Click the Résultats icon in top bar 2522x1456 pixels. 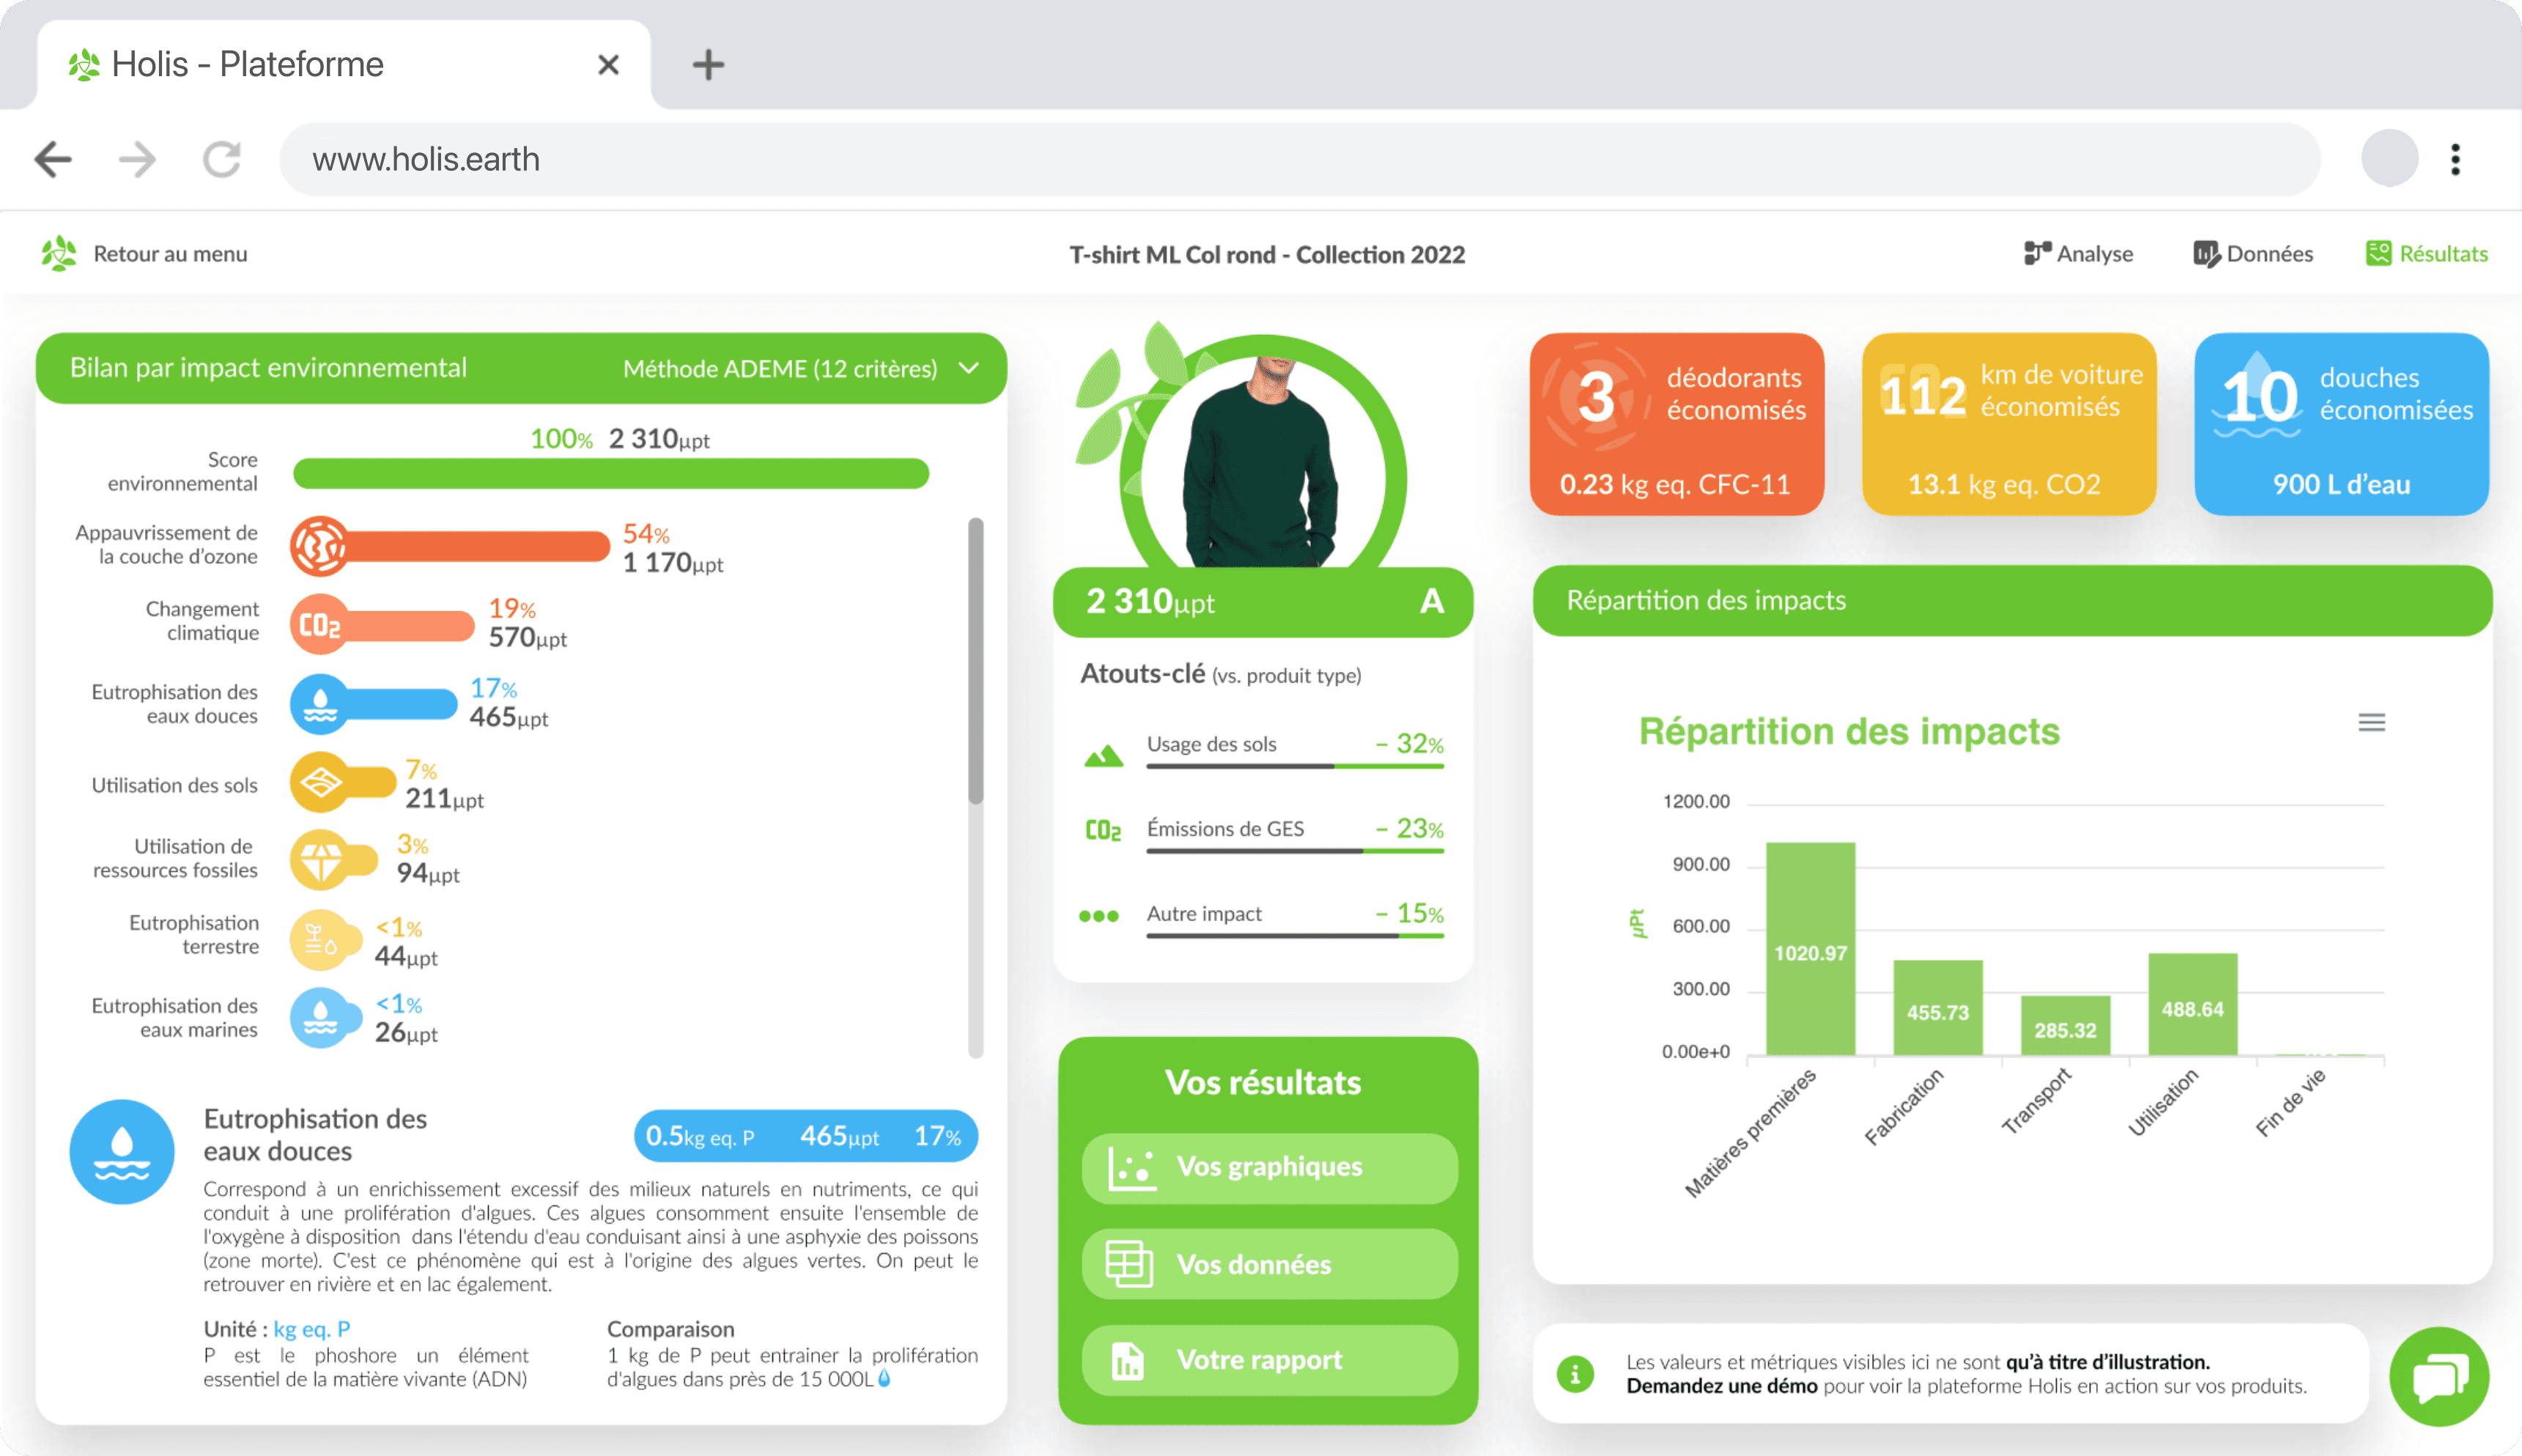pos(2380,253)
